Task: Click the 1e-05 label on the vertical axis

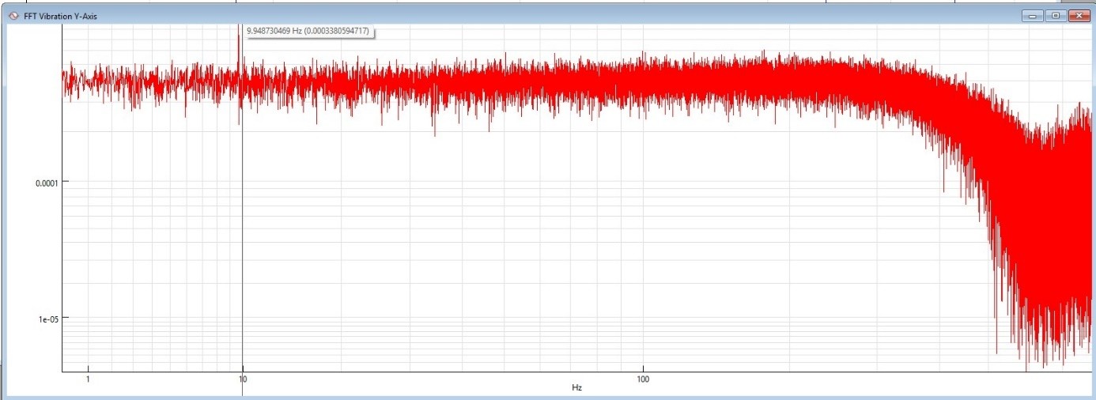Action: [x=48, y=319]
